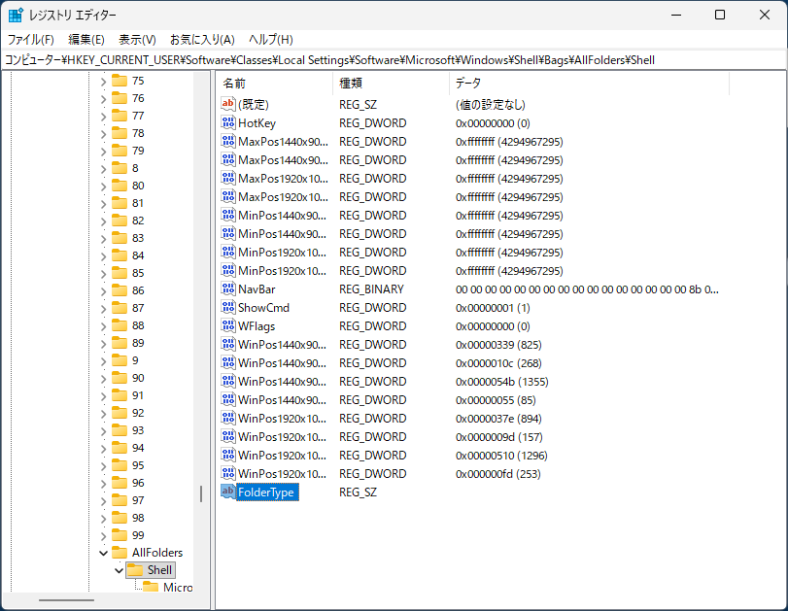This screenshot has width=788, height=611.
Task: Open the ファイル(F) menu
Action: pyautogui.click(x=31, y=40)
